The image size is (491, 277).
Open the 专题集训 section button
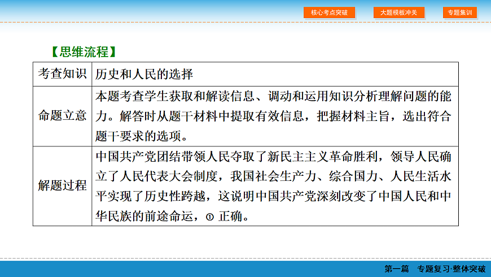460,12
